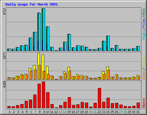
Task: Select day label 18 on x-axis
Action: (x=82, y=112)
